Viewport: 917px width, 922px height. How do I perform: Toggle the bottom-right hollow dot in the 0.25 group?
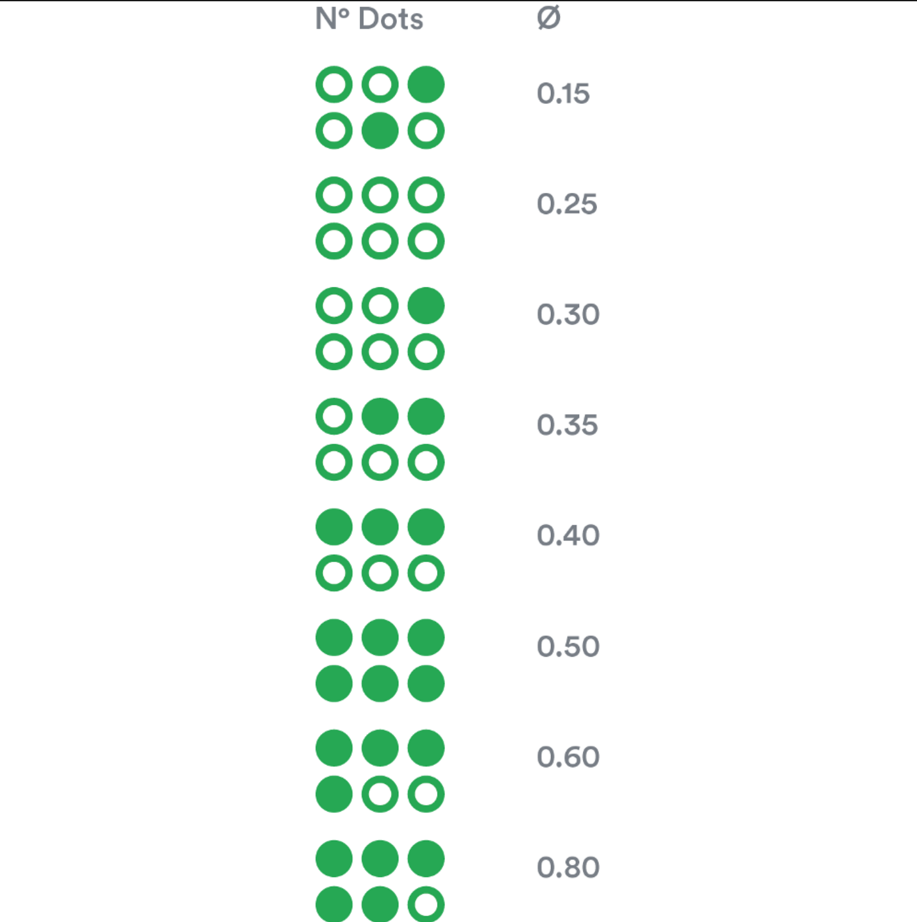point(426,241)
